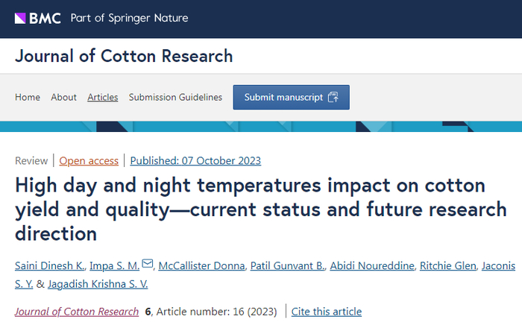Viewport: 522px width, 328px height.
Task: Click Cite this article
Action: coord(326,312)
